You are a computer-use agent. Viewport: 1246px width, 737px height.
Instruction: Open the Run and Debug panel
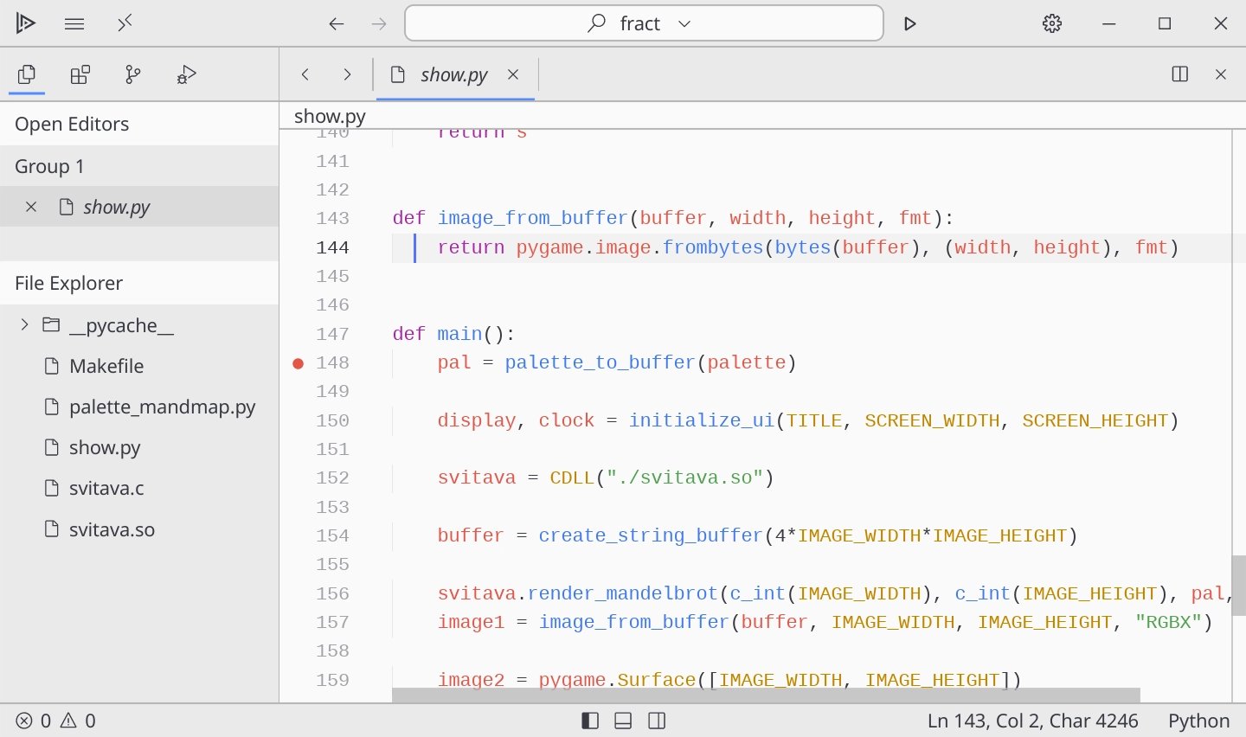tap(186, 74)
